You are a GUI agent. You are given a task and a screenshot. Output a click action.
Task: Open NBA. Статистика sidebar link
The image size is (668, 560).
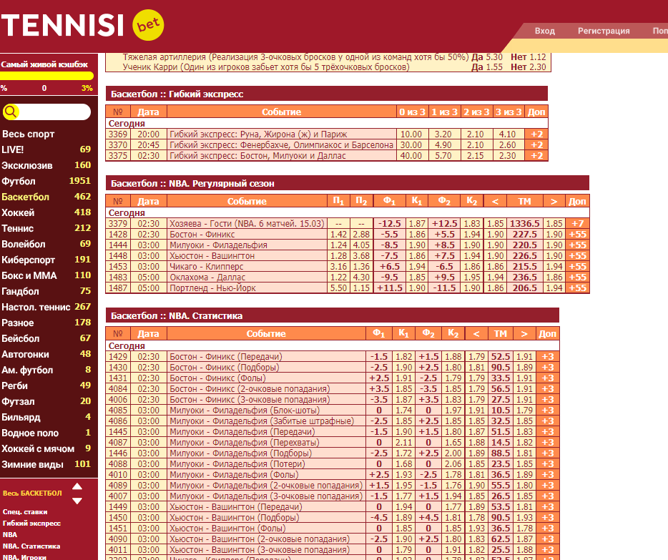coord(31,546)
